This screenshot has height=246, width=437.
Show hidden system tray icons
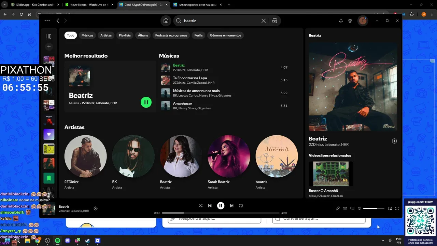383,241
